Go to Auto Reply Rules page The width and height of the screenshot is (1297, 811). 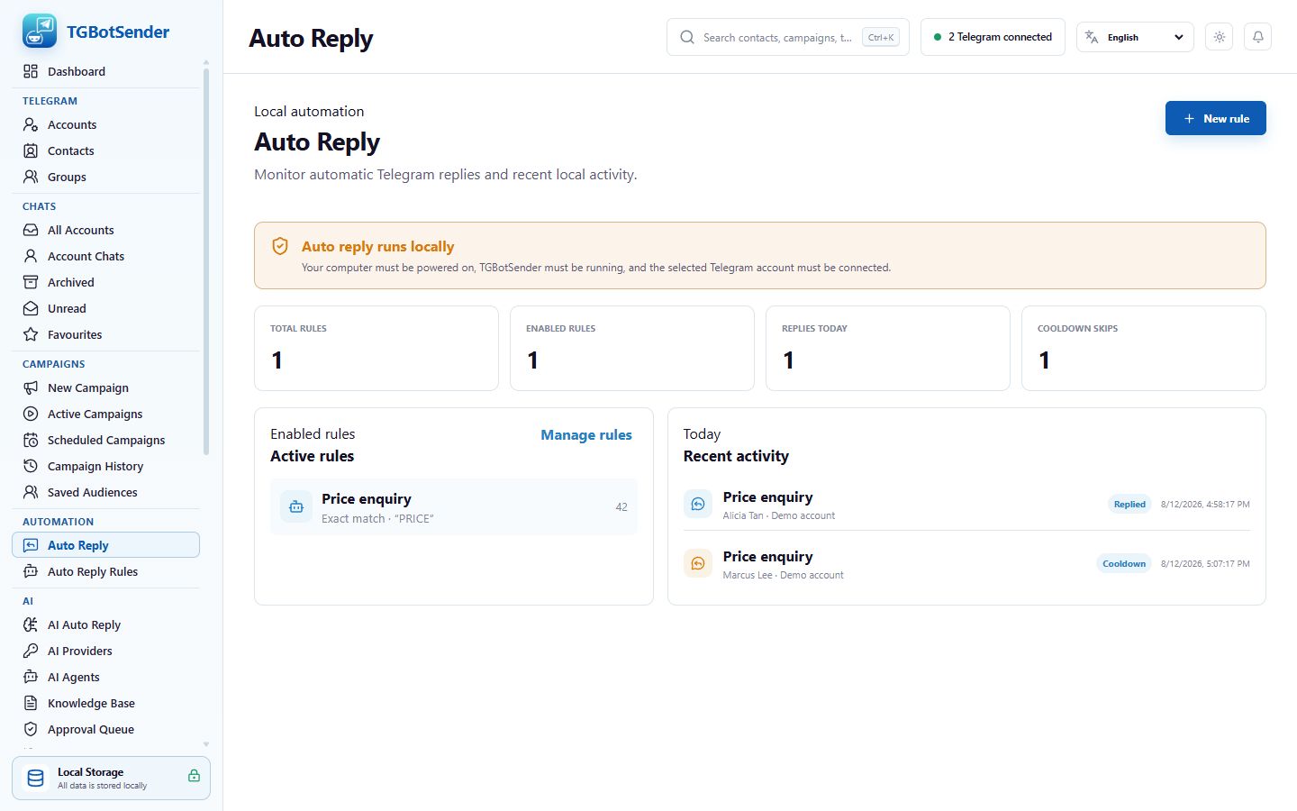coord(105,571)
